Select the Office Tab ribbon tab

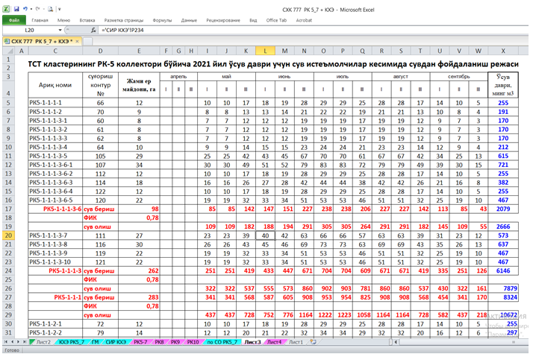pos(277,20)
